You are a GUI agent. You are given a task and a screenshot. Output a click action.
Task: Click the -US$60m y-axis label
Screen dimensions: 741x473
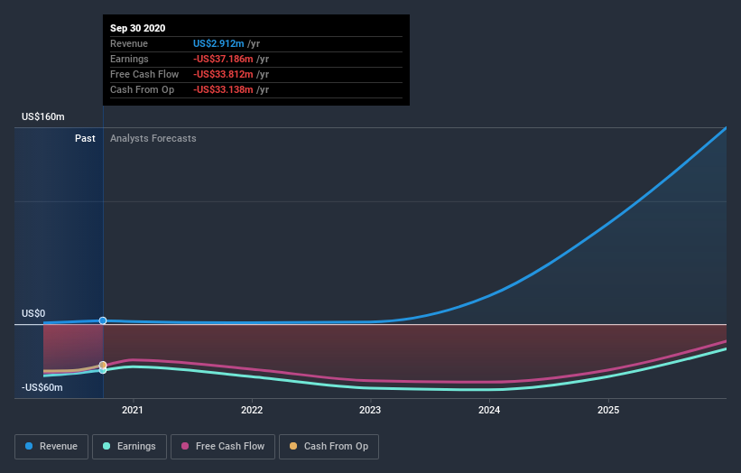(x=42, y=387)
